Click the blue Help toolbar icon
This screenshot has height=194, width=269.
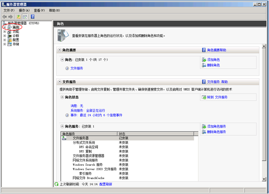point(32,17)
